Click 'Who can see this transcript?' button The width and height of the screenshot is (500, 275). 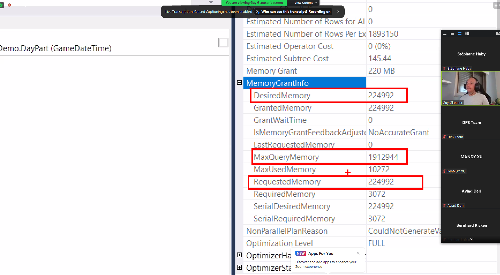(293, 12)
